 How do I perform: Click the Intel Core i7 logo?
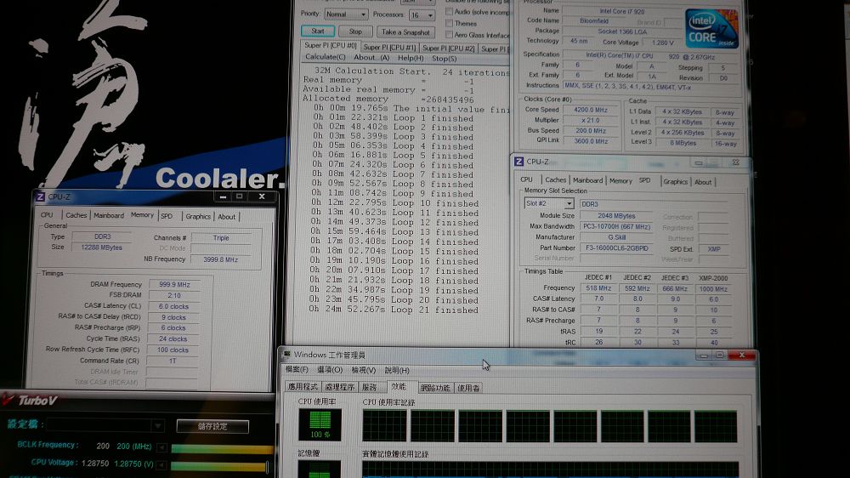tap(711, 28)
